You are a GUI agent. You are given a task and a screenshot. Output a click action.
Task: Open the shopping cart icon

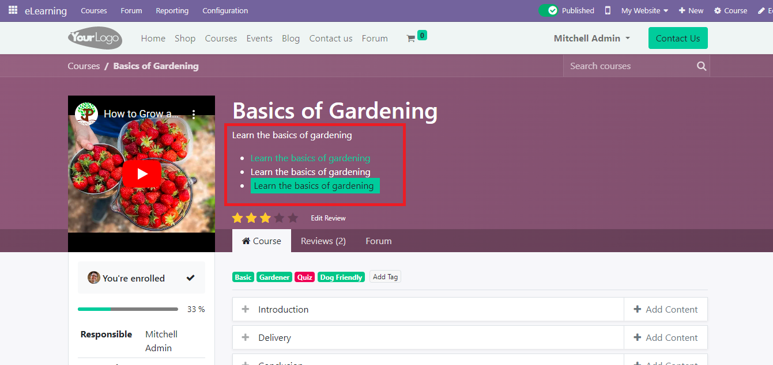point(411,39)
